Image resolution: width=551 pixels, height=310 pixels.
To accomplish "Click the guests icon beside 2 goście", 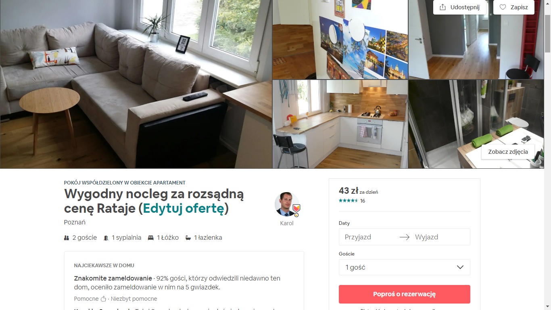I will point(67,238).
